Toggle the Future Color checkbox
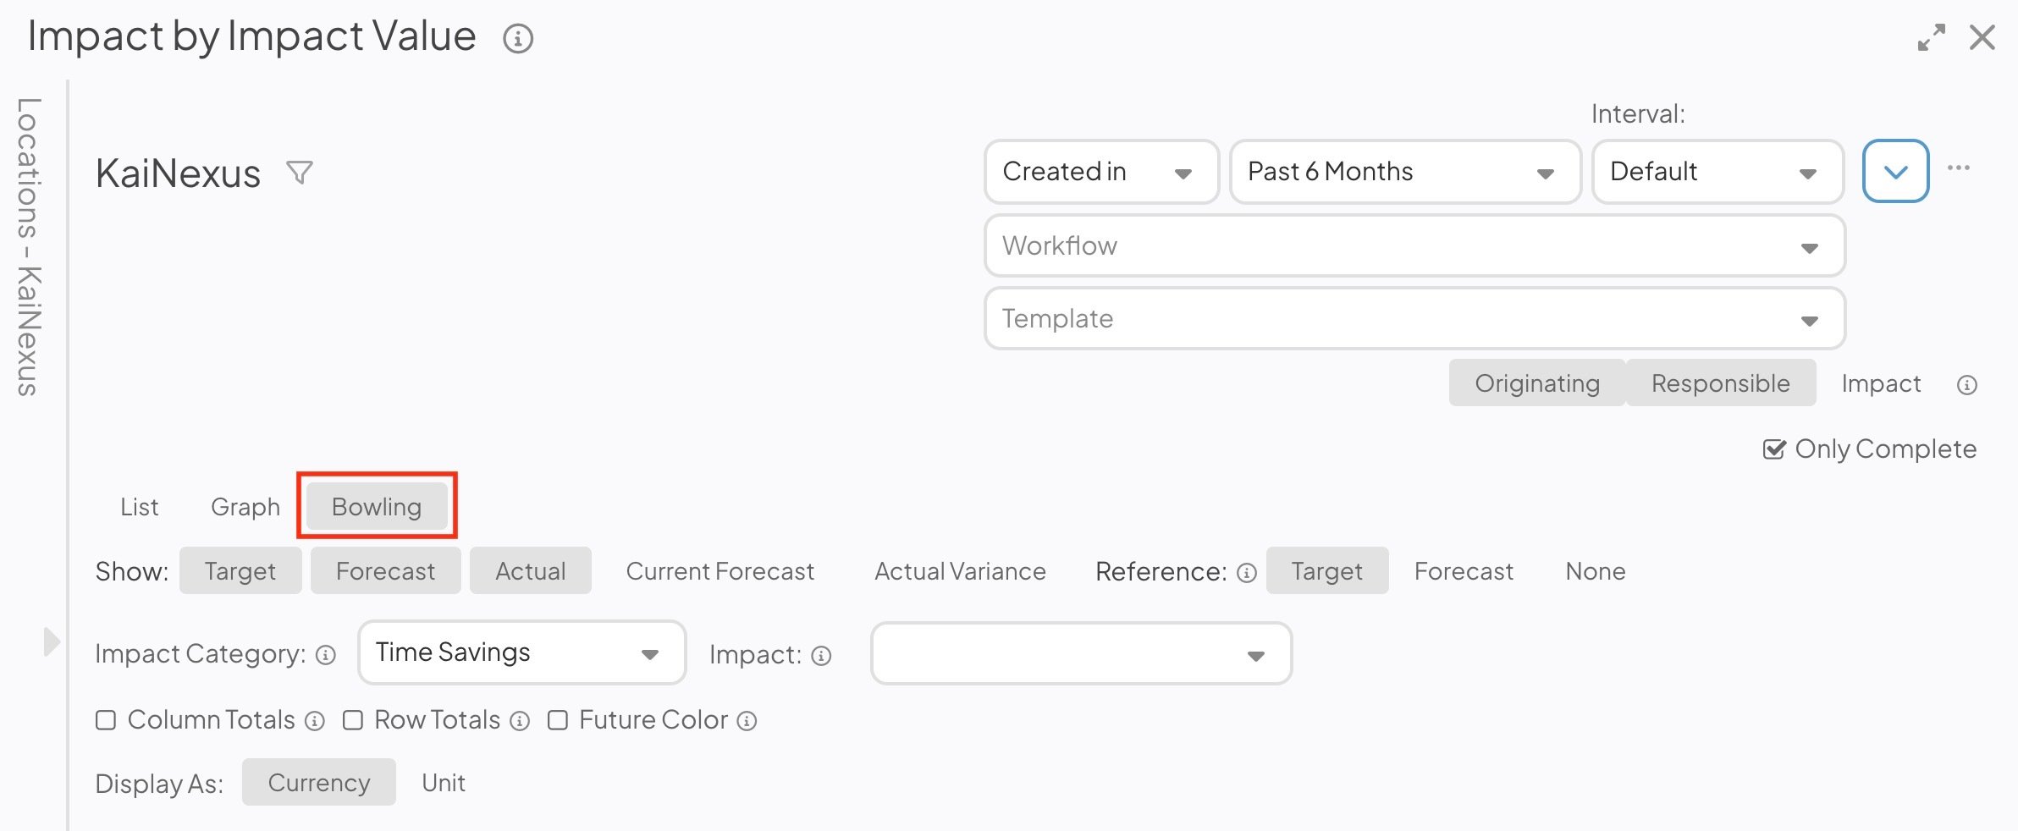Image resolution: width=2018 pixels, height=831 pixels. click(x=558, y=720)
